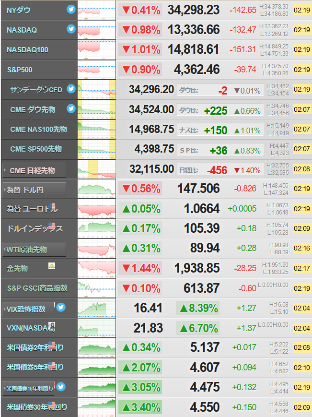This screenshot has height=417, width=312.
Task: Click the US flag on 米国債券5年利回り
Action: pos(52,365)
